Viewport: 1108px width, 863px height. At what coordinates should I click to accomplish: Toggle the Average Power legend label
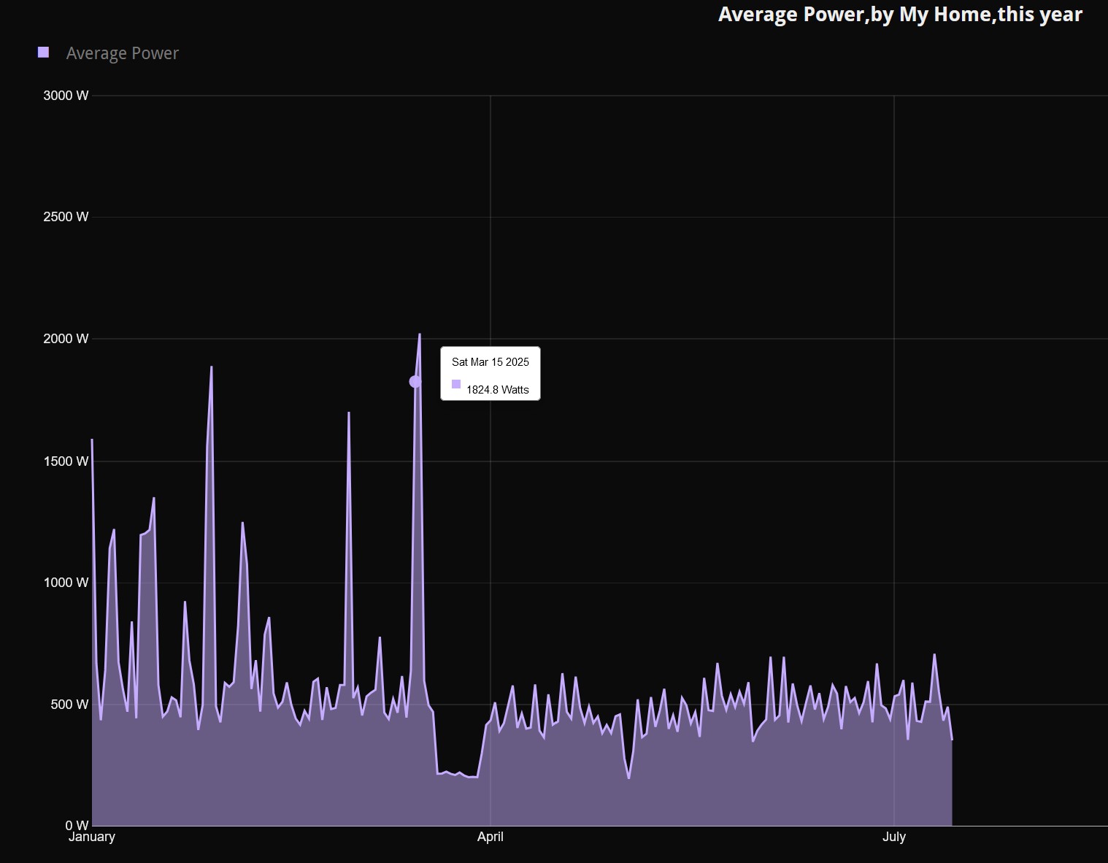(122, 53)
